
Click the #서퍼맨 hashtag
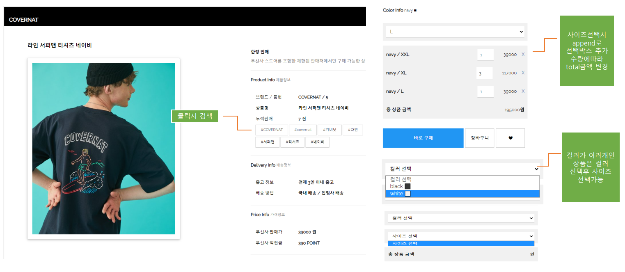click(267, 142)
